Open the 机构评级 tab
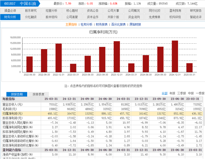Image resolution: width=205 pixels, height=159 pixels. tap(175, 17)
